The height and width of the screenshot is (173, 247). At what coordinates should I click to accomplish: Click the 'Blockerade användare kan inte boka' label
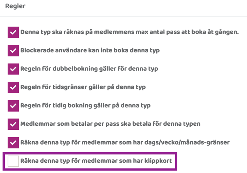90,51
